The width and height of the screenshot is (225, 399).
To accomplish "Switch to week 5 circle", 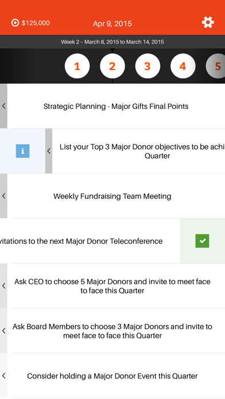I will pos(216,66).
